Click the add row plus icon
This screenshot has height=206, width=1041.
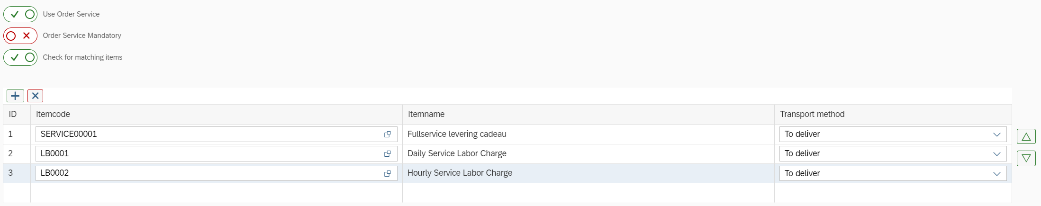(15, 96)
